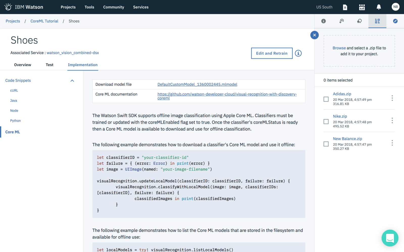404x252 pixels.
Task: Open the US South region selector
Action: pos(324,7)
